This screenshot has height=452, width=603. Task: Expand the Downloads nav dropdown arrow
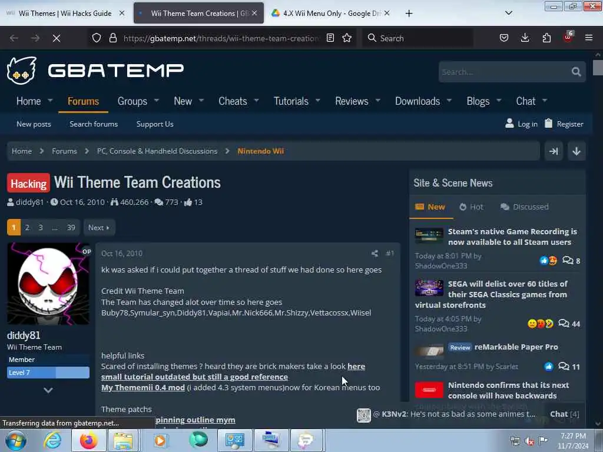449,101
